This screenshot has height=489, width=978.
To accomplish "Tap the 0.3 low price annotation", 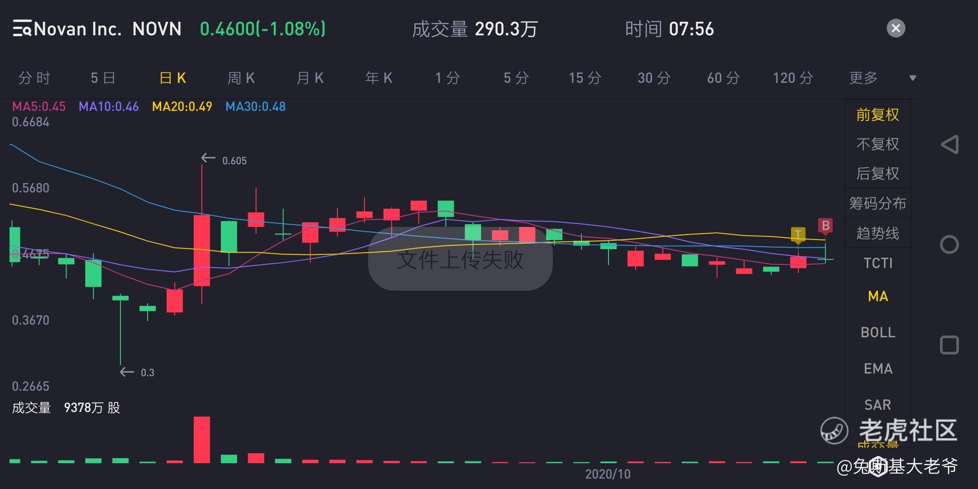I will click(x=147, y=373).
